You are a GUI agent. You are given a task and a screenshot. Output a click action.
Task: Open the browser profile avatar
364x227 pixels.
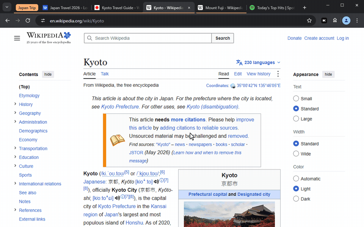pos(346,20)
